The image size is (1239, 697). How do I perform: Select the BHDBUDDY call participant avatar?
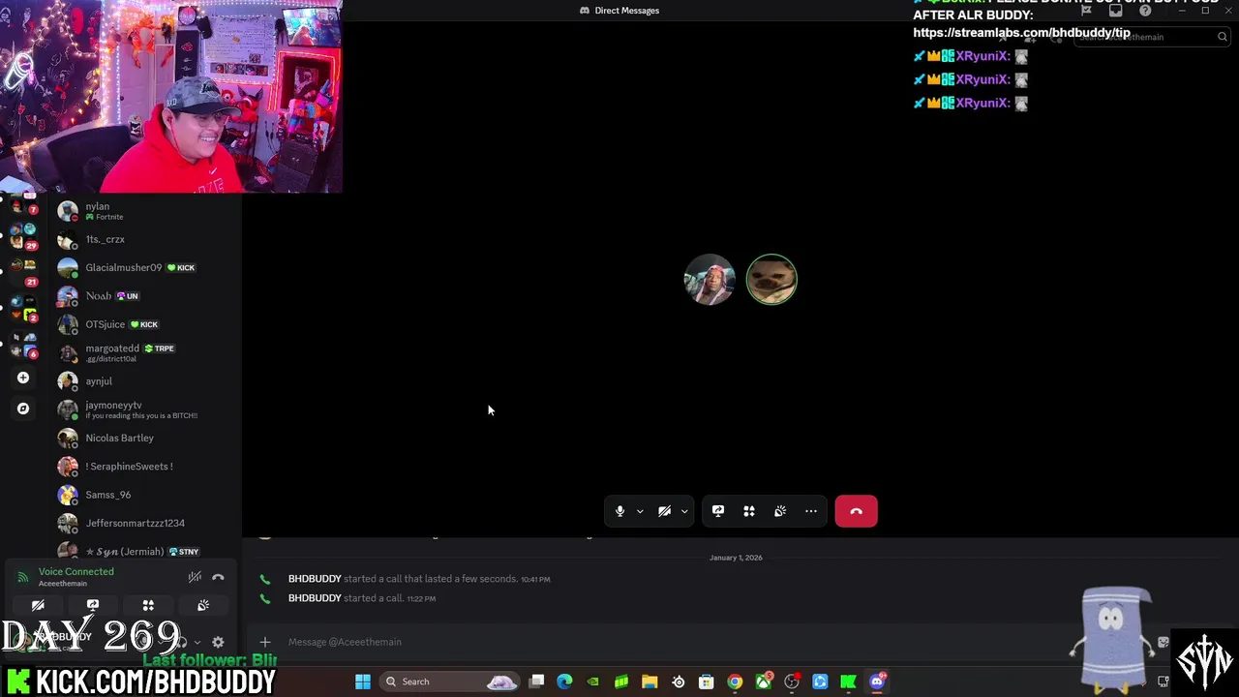click(710, 280)
